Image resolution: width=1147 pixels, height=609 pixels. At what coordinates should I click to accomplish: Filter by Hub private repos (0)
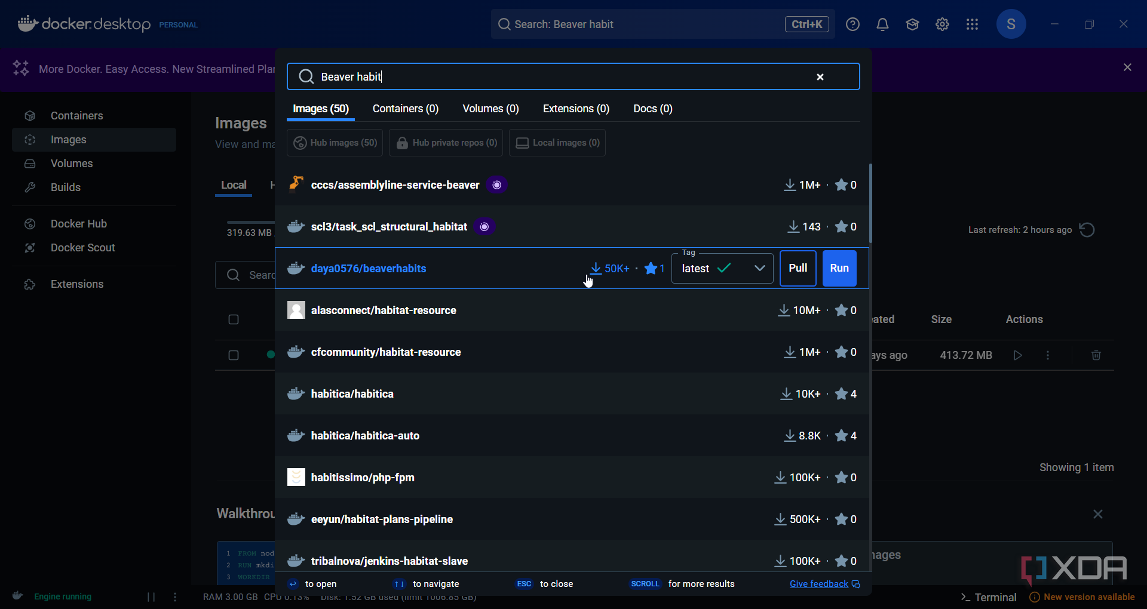click(446, 143)
